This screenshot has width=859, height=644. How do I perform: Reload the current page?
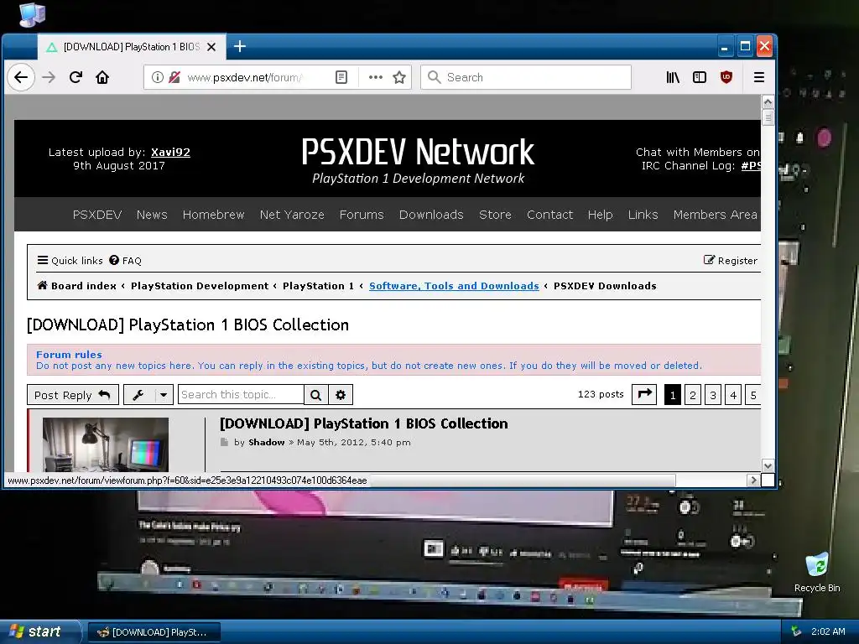[75, 77]
